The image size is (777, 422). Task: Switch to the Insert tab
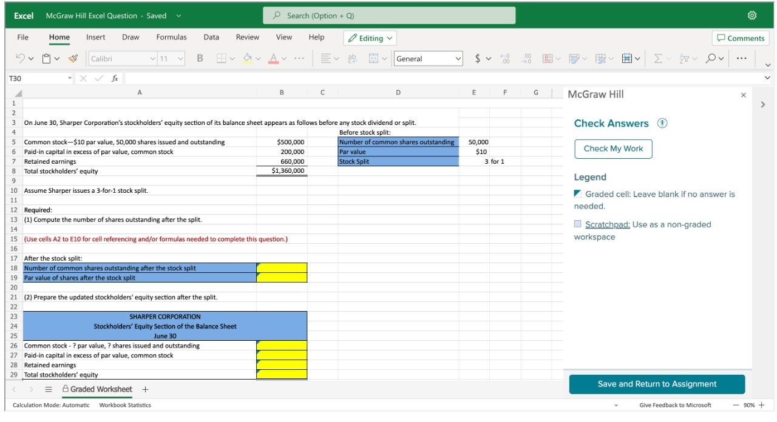(x=95, y=38)
